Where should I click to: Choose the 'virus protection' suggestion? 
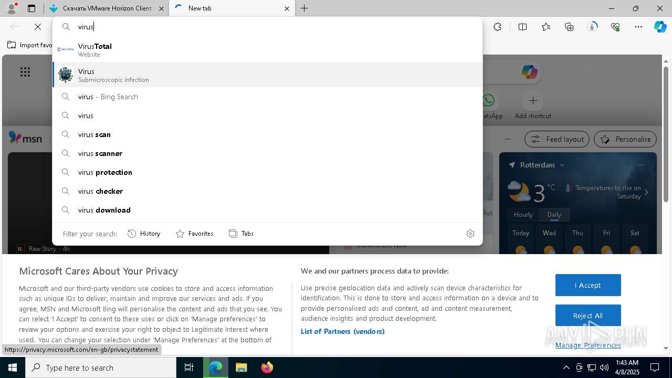(x=267, y=172)
